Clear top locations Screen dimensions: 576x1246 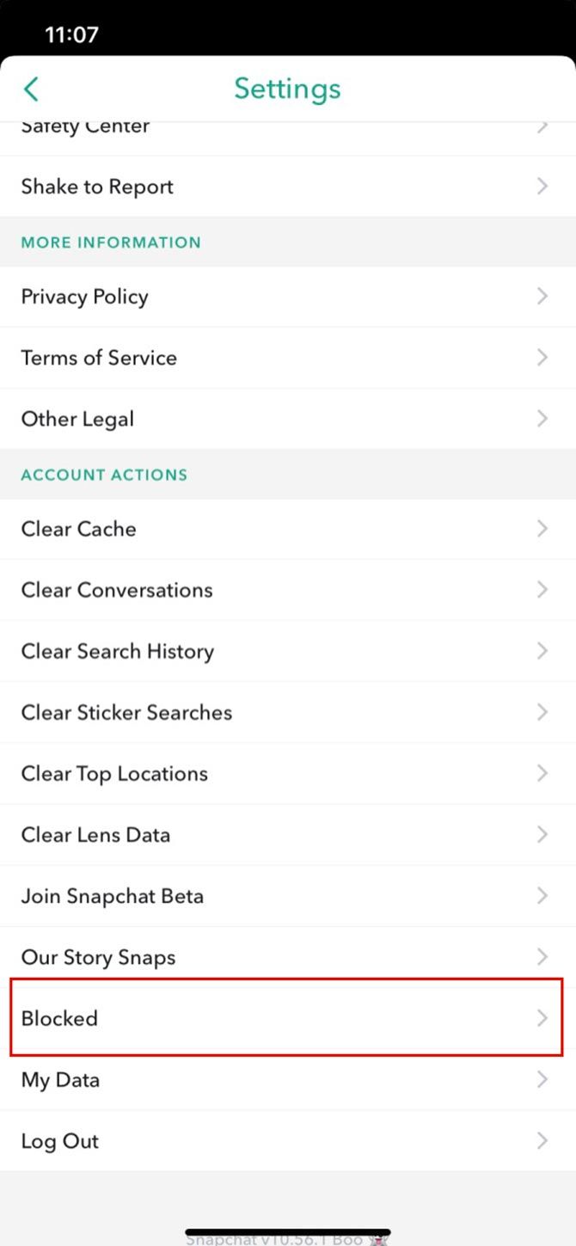pyautogui.click(x=288, y=773)
